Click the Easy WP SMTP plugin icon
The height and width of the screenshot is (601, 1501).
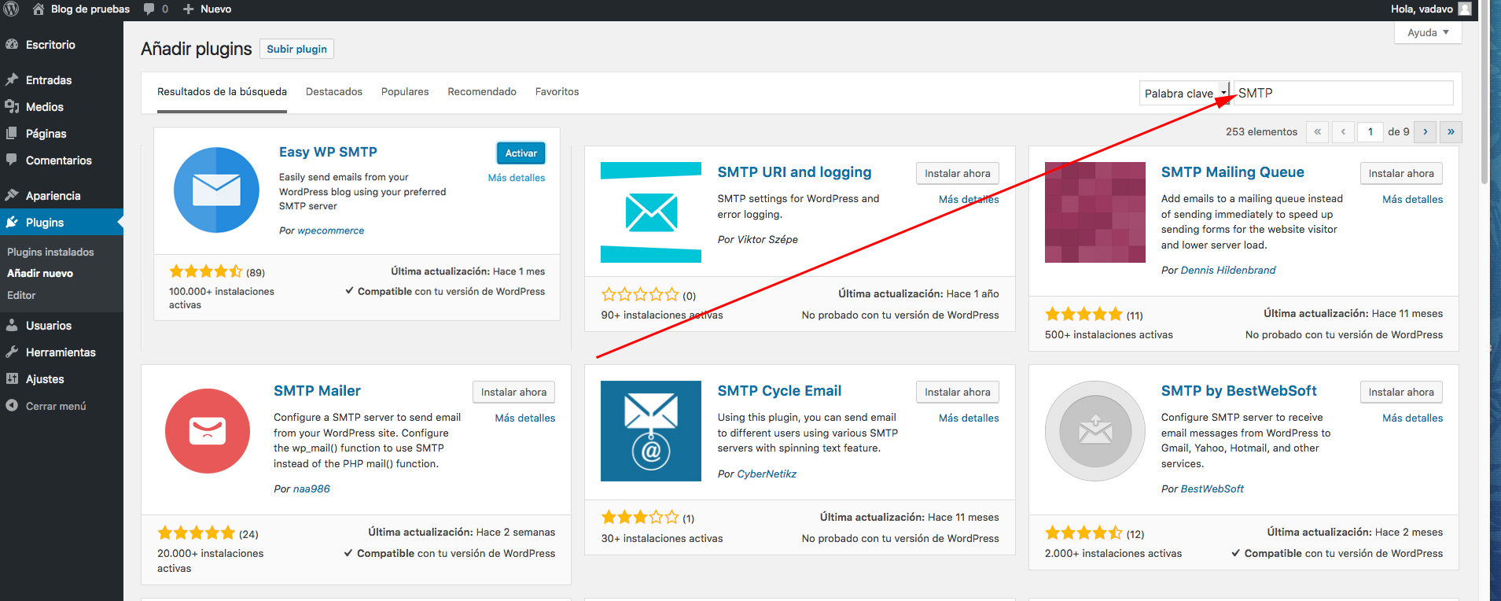tap(216, 190)
